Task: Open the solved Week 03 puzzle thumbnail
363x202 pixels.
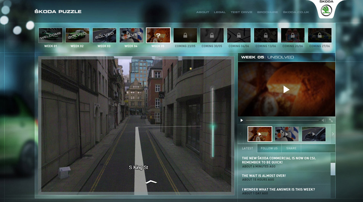Action: click(104, 35)
